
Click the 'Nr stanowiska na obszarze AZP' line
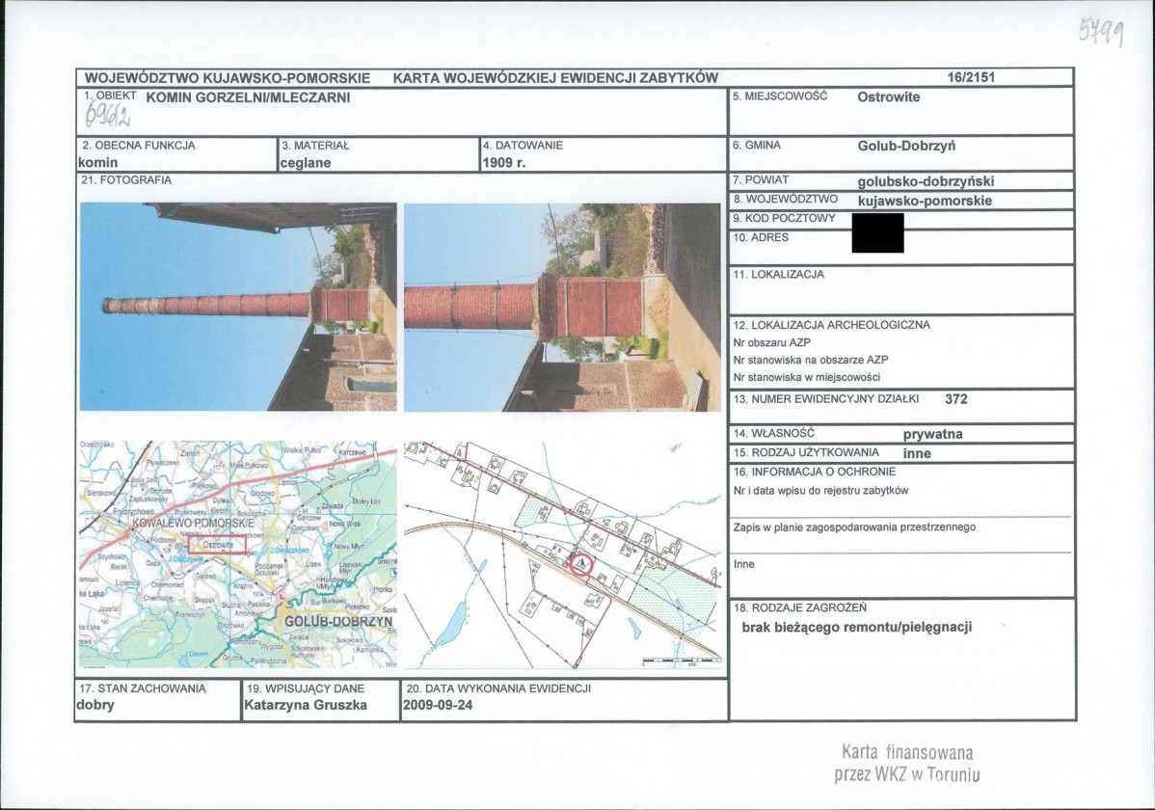coord(810,360)
